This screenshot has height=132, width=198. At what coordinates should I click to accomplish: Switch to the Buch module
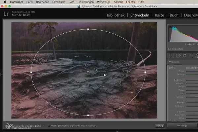(174, 15)
